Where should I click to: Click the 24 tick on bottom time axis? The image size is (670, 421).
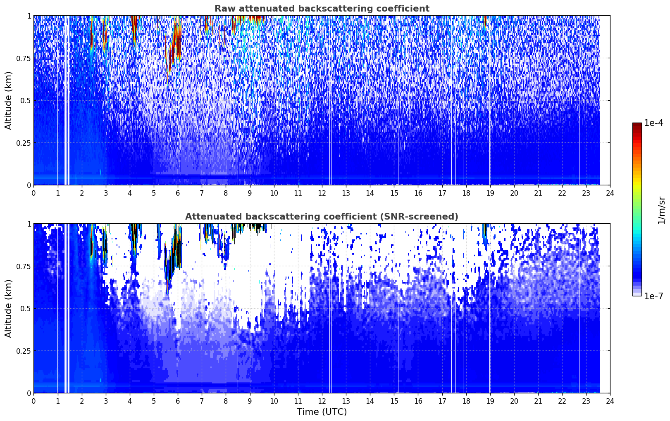pos(610,401)
